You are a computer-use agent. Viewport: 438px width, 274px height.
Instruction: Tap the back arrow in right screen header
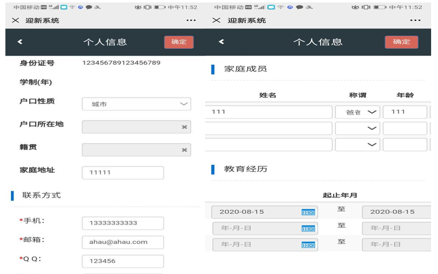[221, 42]
